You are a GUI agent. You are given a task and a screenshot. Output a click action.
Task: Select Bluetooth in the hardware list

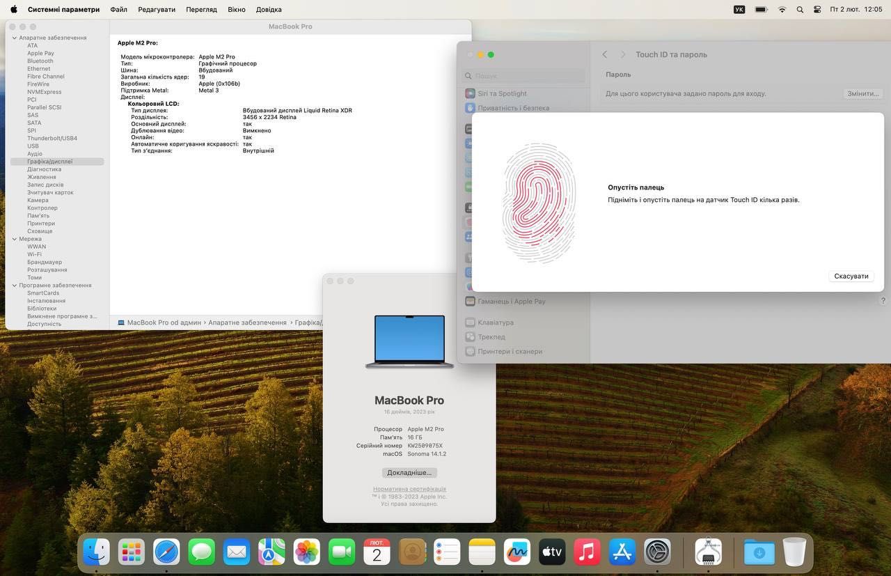[x=40, y=61]
